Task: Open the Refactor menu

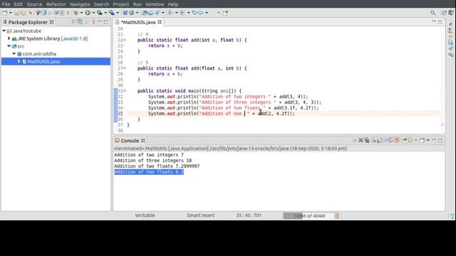Action: pos(56,4)
